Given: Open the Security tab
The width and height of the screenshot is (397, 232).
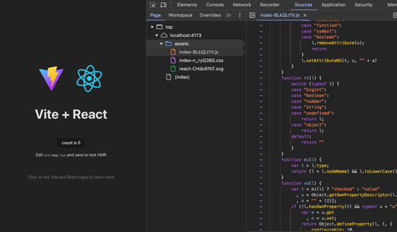Looking at the screenshot, I should pyautogui.click(x=363, y=5).
